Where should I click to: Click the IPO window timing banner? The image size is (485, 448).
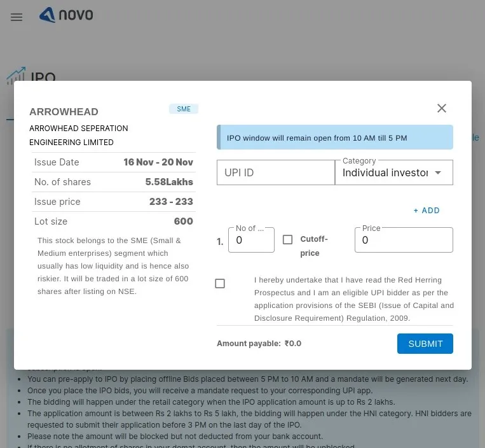pyautogui.click(x=335, y=137)
